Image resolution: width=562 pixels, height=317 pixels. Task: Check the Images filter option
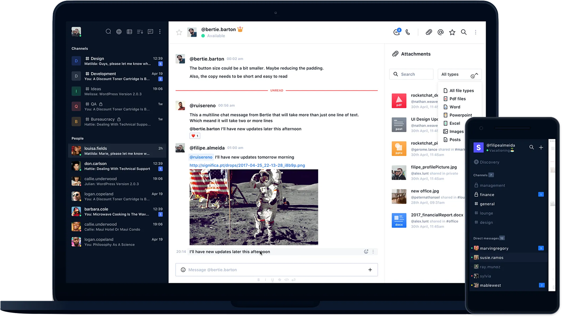(x=455, y=131)
